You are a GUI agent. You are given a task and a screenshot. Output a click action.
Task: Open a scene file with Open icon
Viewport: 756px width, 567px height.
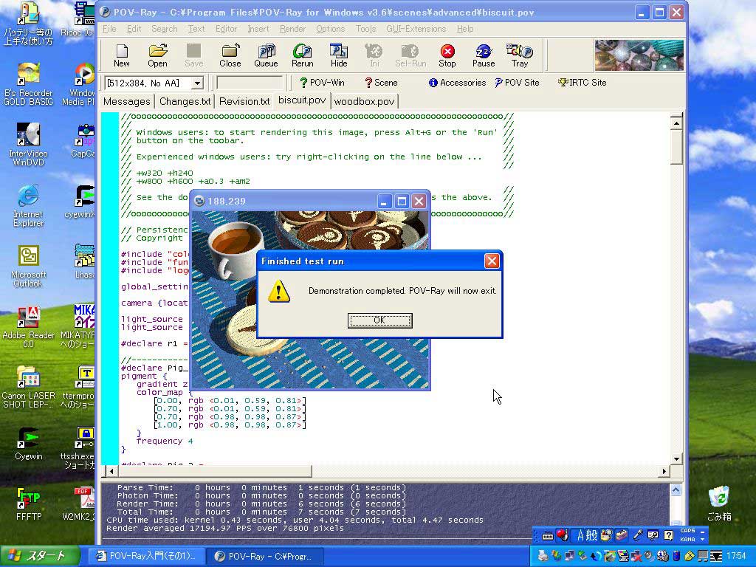click(158, 55)
